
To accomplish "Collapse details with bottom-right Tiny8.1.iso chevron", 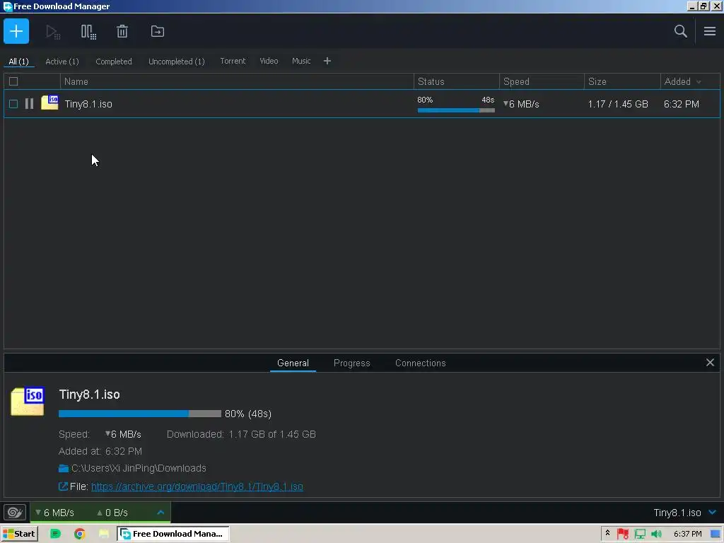I will [x=713, y=512].
